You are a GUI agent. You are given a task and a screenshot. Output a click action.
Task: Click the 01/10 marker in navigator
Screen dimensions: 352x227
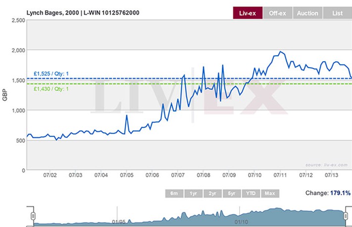[x=241, y=222]
